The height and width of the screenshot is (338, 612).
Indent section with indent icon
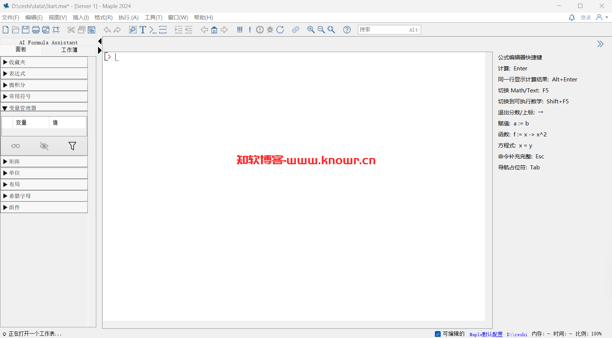tap(179, 30)
